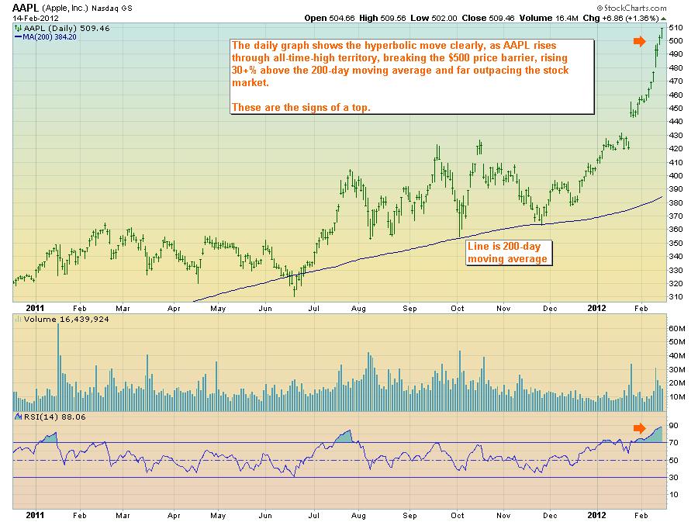Click the 60M label on the volume axis
This screenshot has height=522, width=698.
(x=677, y=328)
